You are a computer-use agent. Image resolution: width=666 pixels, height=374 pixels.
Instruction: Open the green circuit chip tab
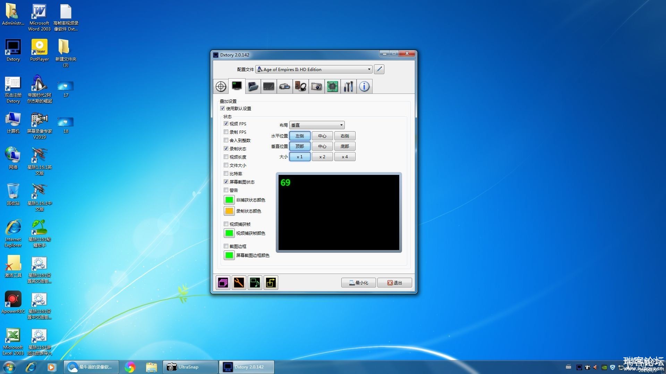[332, 86]
